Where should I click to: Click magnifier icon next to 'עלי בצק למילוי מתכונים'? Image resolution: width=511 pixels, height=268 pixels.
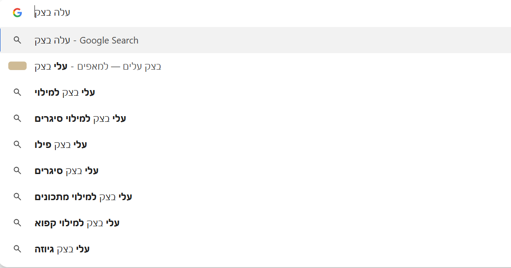click(x=17, y=197)
